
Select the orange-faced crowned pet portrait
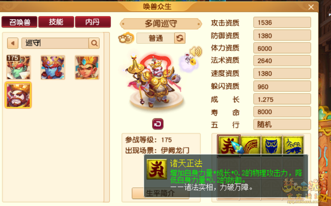[x=87, y=67]
